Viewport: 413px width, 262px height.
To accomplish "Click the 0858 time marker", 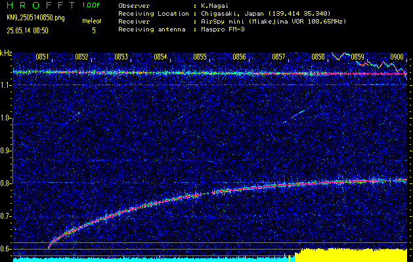I will 318,57.
